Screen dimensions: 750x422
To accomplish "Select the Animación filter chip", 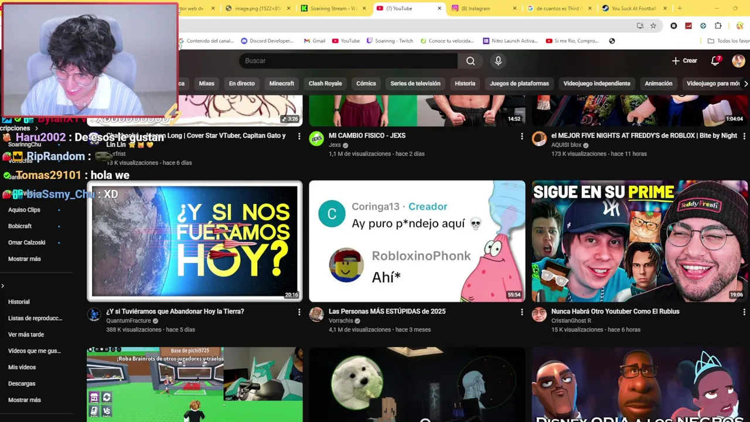I will coord(659,83).
